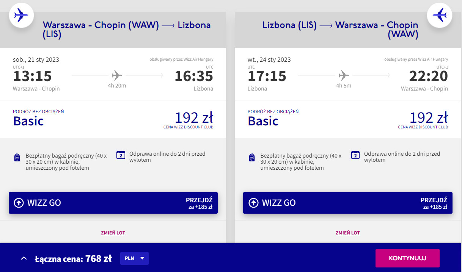The width and height of the screenshot is (462, 272).
Task: Click the up-arrow icon on left WIZZ GO
Action: point(19,203)
